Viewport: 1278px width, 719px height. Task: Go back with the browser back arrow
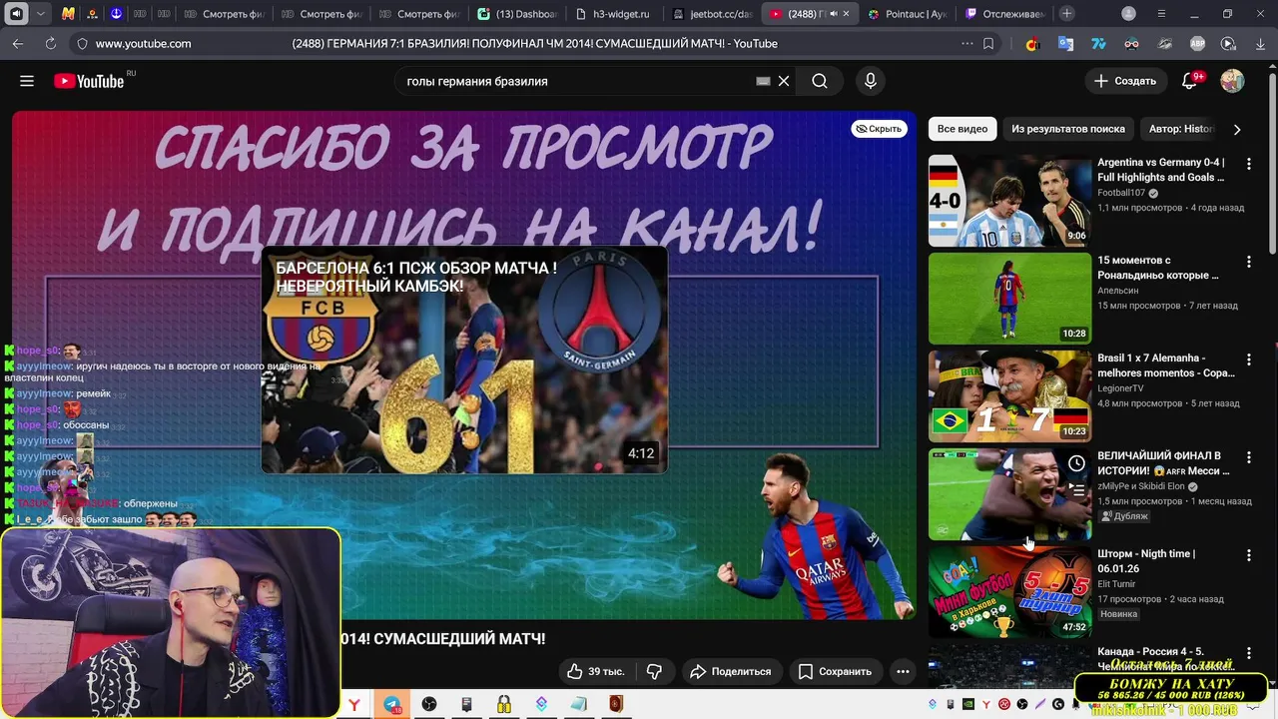pos(18,43)
